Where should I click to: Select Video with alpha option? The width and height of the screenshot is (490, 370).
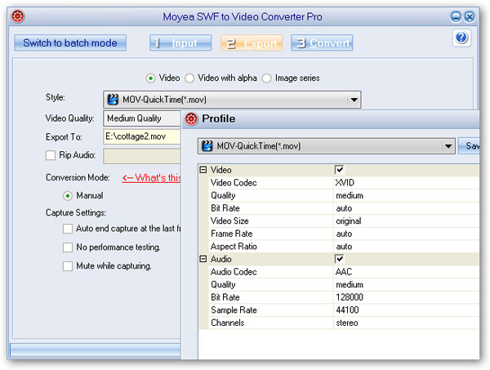189,78
